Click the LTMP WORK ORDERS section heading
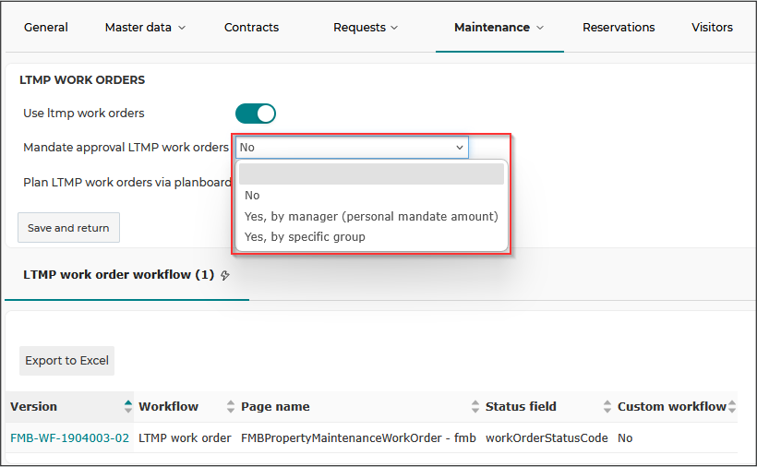This screenshot has width=757, height=467. 82,80
